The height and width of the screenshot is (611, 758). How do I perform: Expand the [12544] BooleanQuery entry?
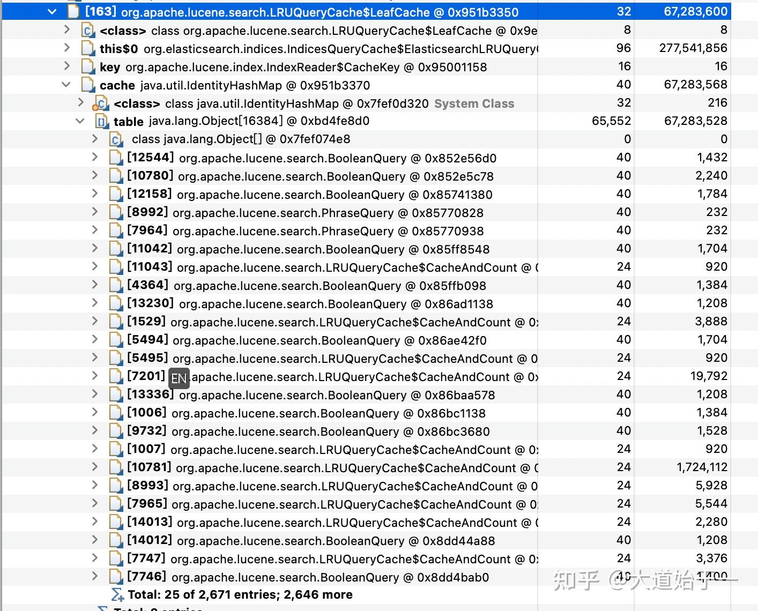[95, 157]
